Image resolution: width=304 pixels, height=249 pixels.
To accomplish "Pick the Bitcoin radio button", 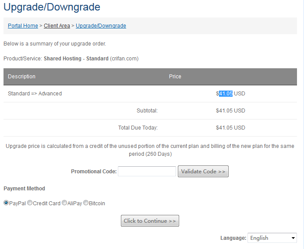I will point(86,203).
